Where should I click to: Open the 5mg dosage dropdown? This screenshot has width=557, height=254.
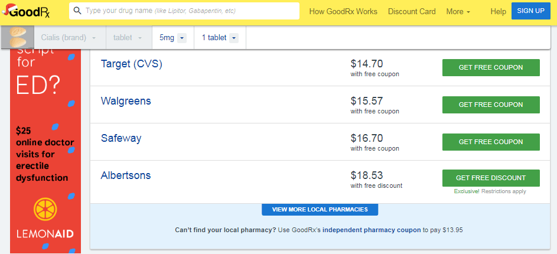pyautogui.click(x=173, y=38)
